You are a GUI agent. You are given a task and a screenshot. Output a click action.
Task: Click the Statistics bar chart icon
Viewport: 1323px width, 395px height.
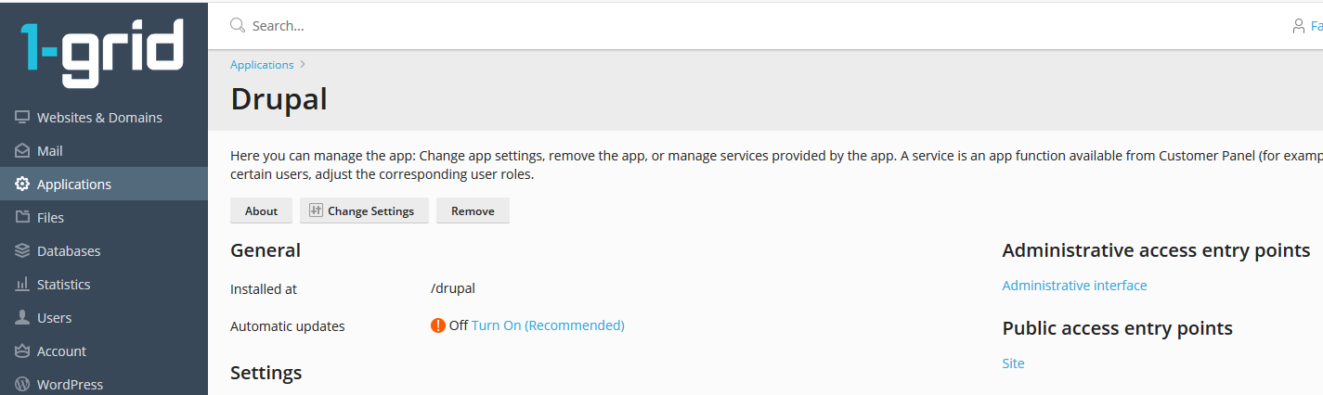(22, 285)
